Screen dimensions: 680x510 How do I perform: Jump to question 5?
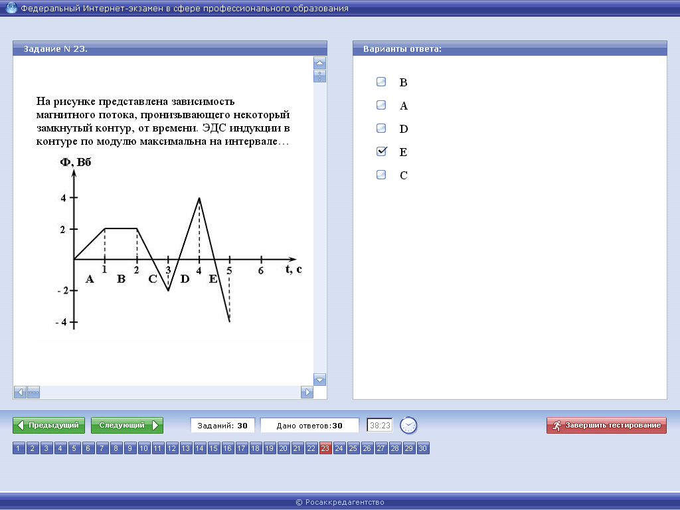[x=74, y=448]
